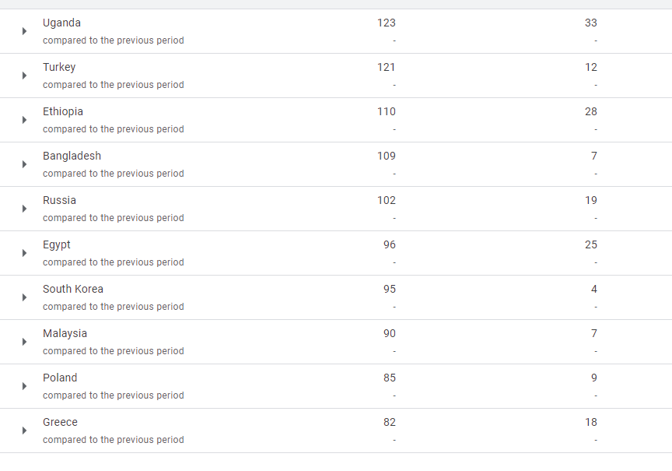
Task: Click the Poland country label
Action: click(x=60, y=378)
